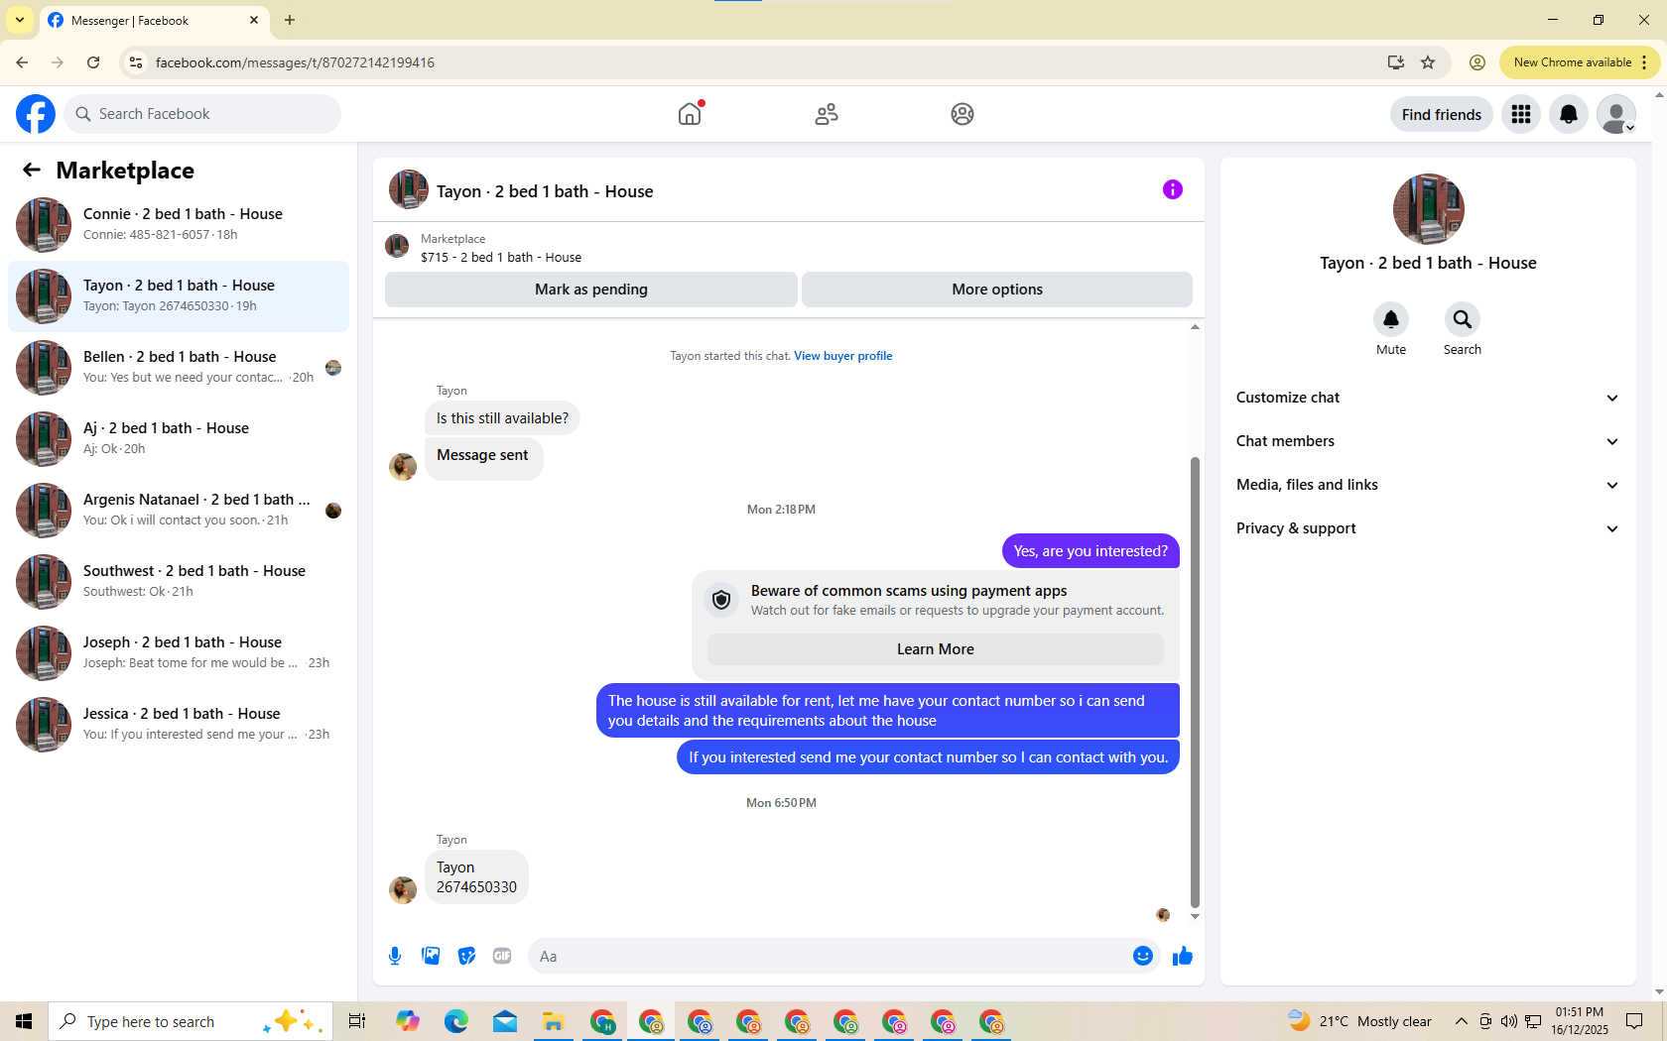Click the New Chrome available button

(x=1578, y=62)
